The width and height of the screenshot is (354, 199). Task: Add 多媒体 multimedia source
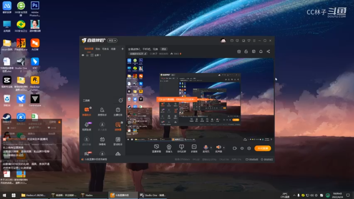[x=194, y=149]
